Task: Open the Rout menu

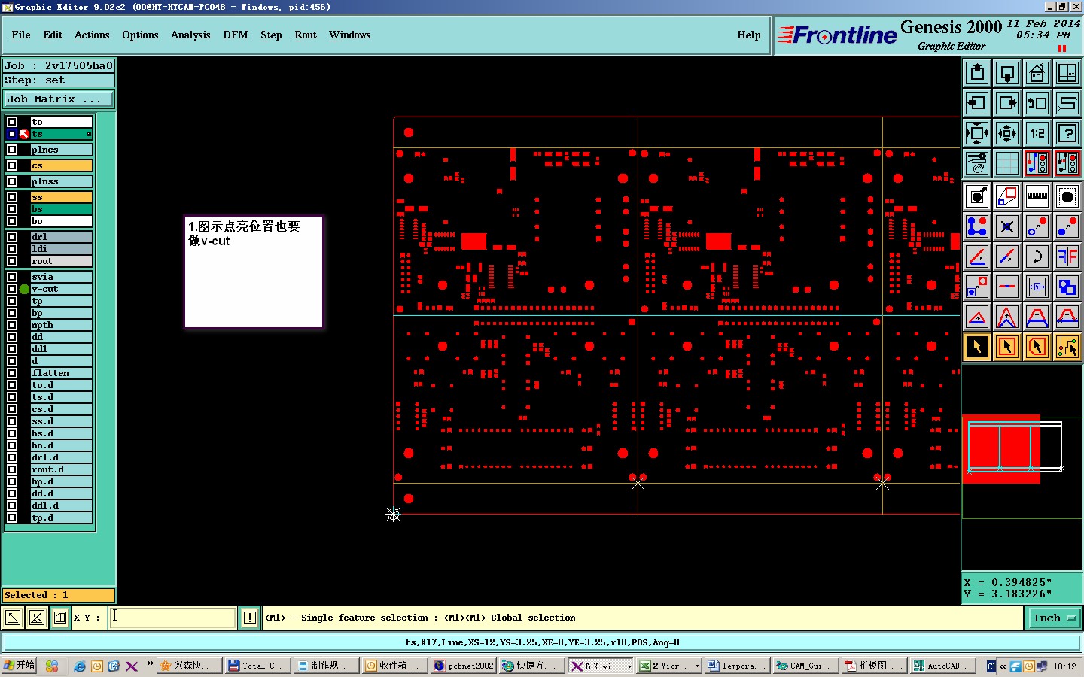Action: coord(306,35)
